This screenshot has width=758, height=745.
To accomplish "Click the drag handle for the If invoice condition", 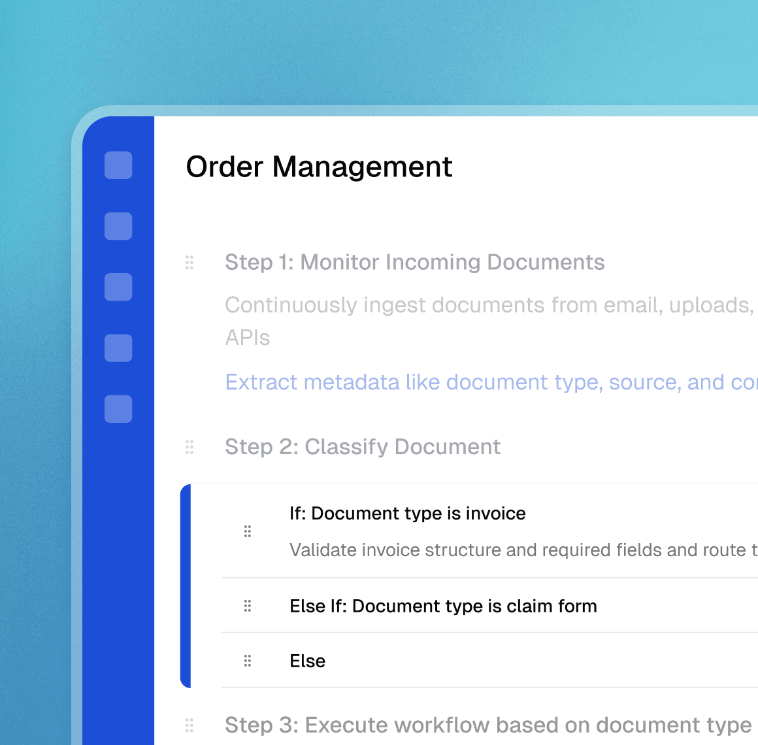I will click(x=248, y=531).
